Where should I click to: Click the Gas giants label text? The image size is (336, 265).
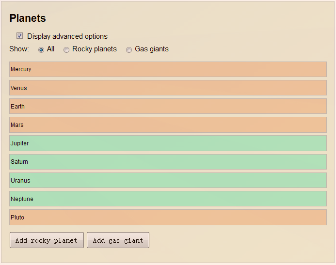click(x=152, y=49)
